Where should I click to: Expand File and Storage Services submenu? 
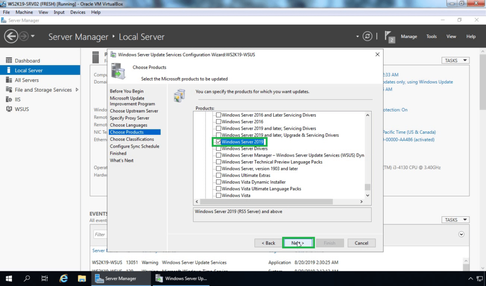coord(77,90)
